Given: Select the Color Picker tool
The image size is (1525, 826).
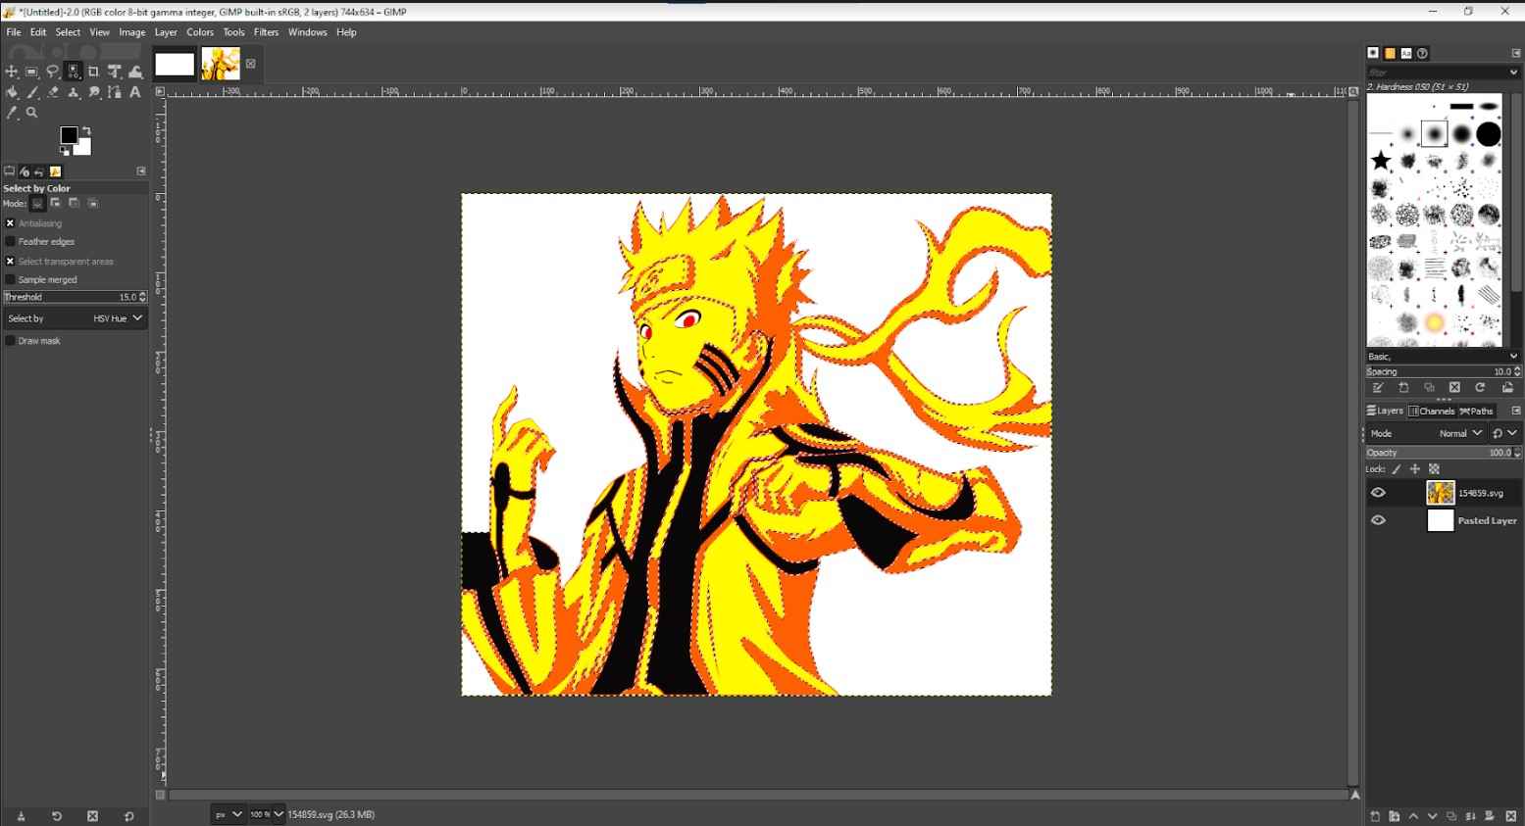Looking at the screenshot, I should tap(12, 113).
